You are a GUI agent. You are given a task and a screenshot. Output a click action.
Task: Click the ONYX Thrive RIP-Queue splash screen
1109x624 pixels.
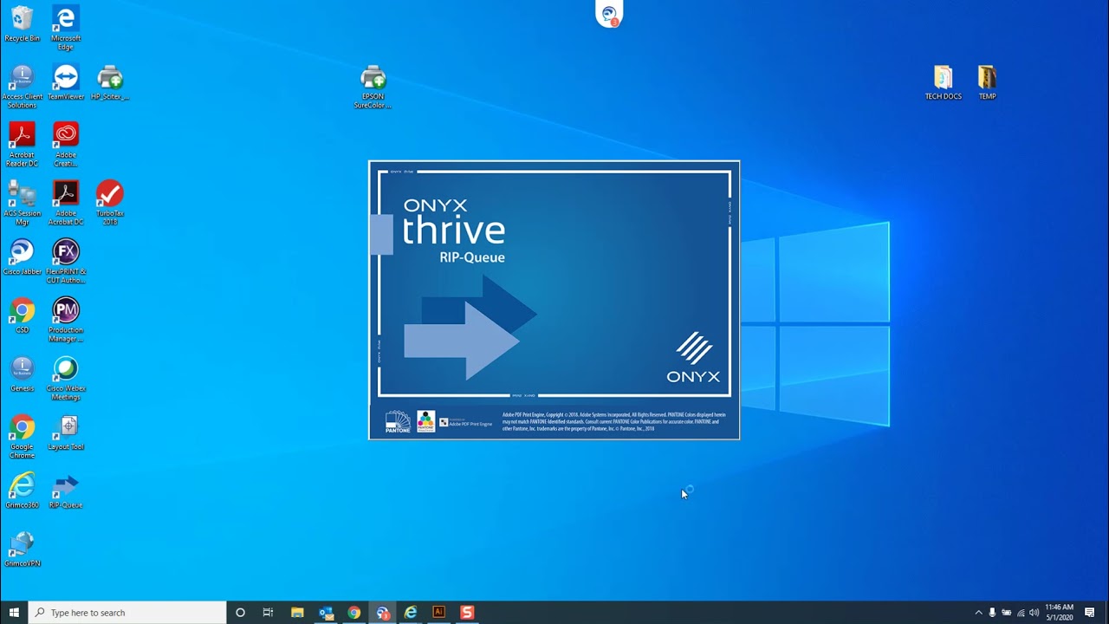[554, 300]
